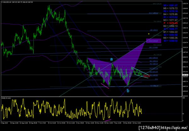Click the M4 = 1075.85 pivot label
The height and width of the screenshot is (131, 189).
pos(170,14)
